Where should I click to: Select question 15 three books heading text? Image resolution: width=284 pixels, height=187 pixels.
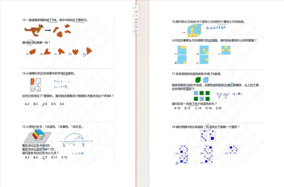pos(53,127)
